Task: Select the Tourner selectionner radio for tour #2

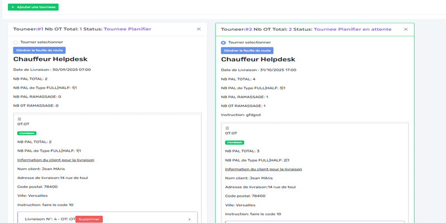Action: [x=224, y=42]
